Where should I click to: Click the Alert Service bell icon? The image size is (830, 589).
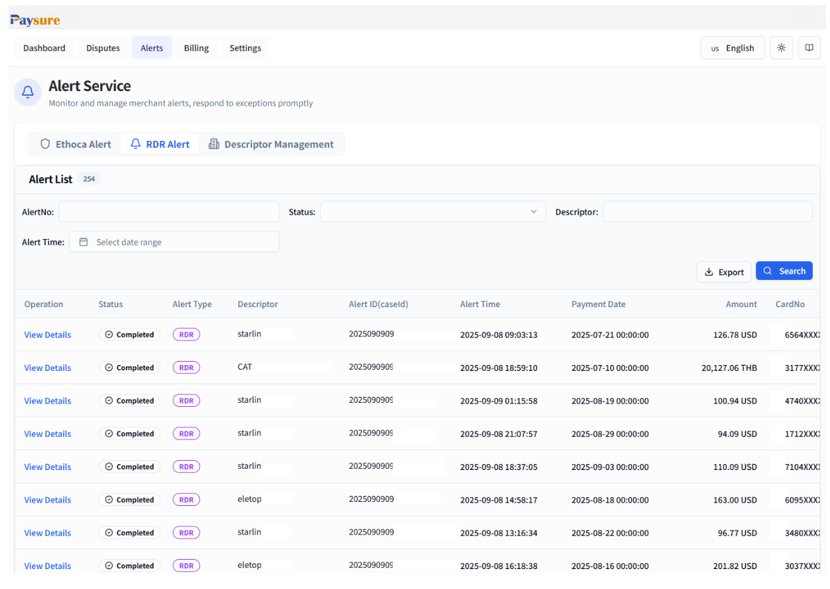pyautogui.click(x=28, y=92)
